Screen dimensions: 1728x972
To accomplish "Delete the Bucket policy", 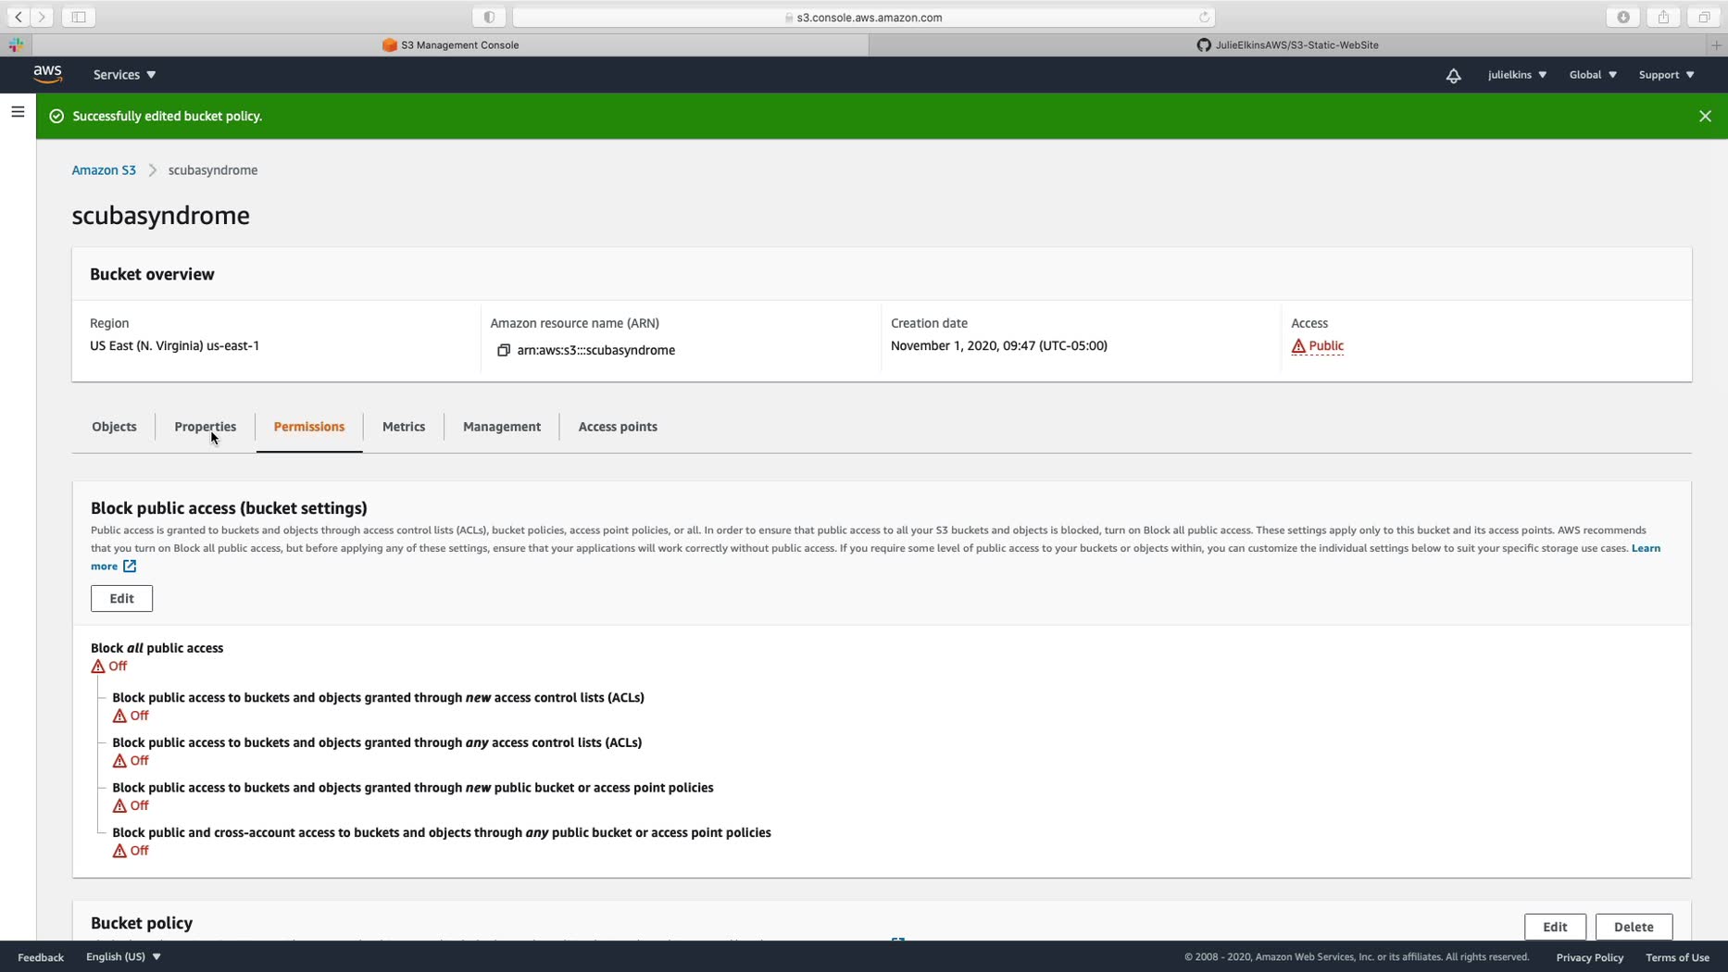I will (x=1634, y=927).
